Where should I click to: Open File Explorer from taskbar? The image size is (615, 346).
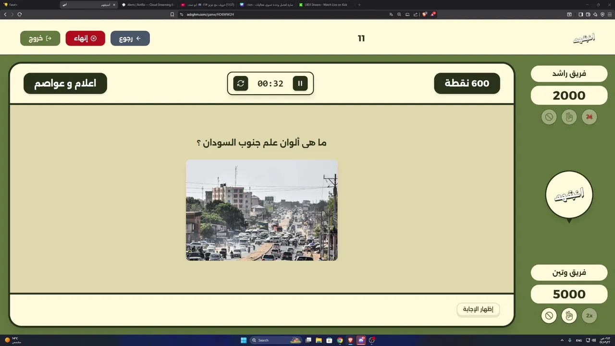pyautogui.click(x=319, y=340)
